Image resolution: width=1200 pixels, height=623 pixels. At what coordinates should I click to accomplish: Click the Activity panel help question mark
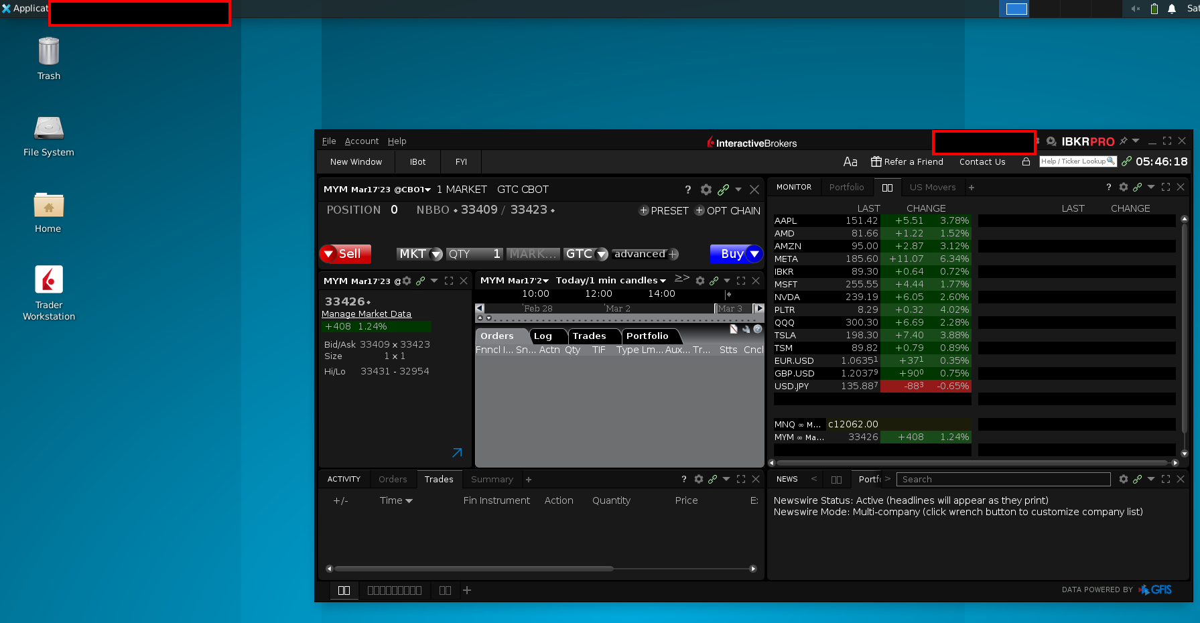click(x=683, y=479)
